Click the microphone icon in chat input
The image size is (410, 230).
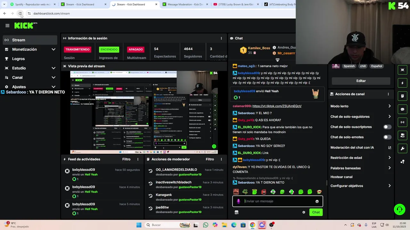[x=238, y=201]
